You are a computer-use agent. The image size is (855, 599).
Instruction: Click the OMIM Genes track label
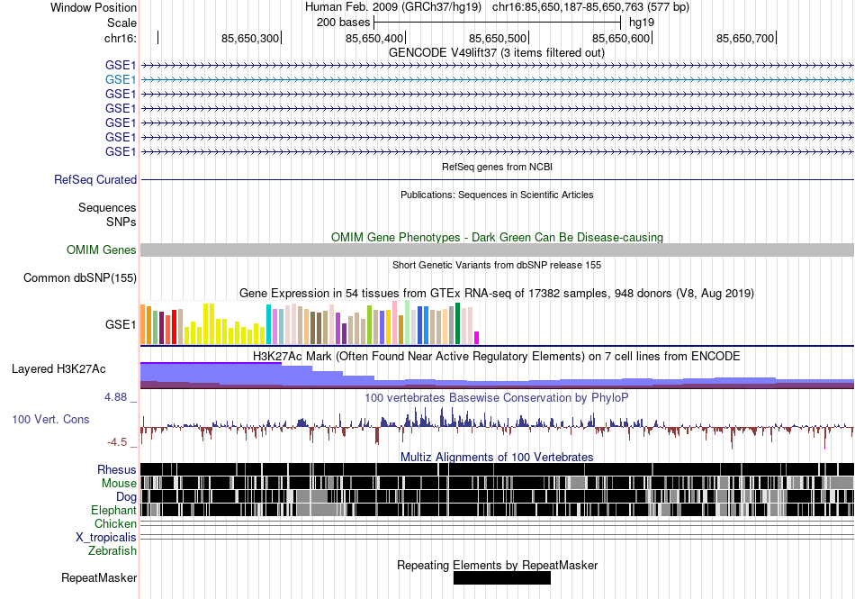coord(102,250)
